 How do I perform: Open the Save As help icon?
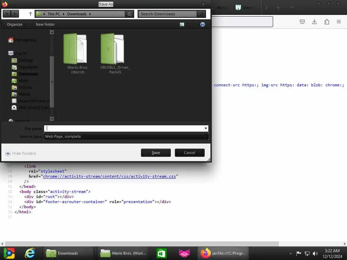point(203,24)
